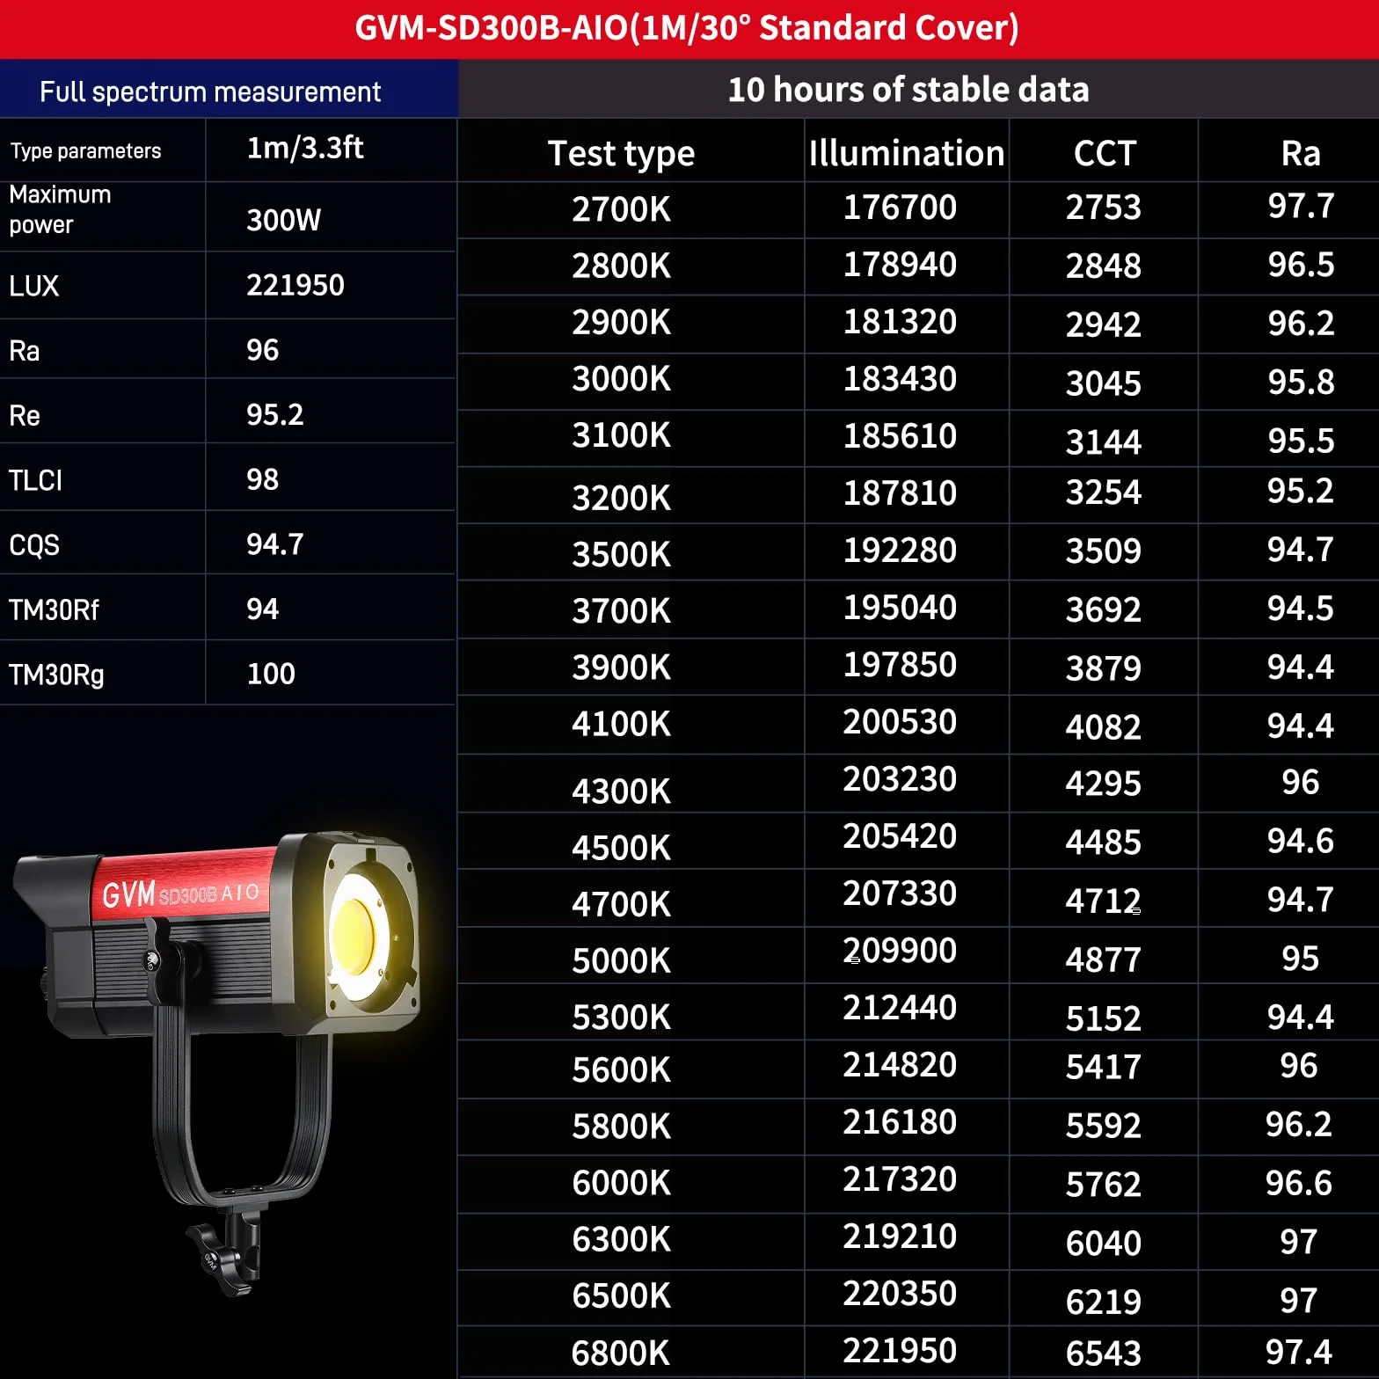Click the 3100K test type cell

pyautogui.click(x=621, y=435)
